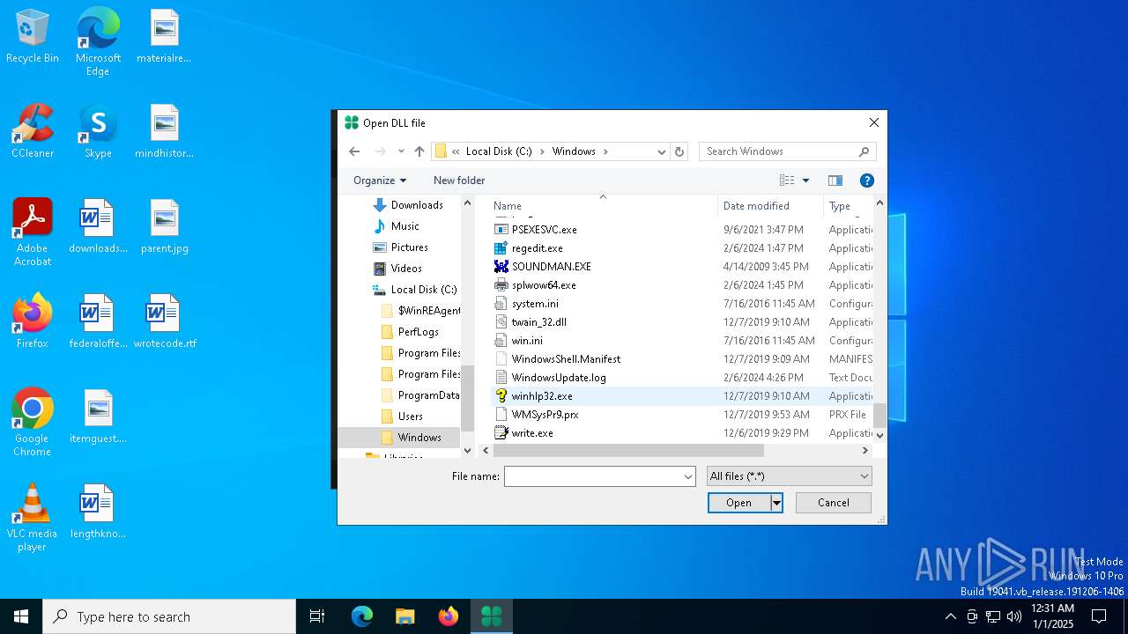The width and height of the screenshot is (1128, 634).
Task: Click the Forward arrow in dialog
Action: [x=380, y=151]
